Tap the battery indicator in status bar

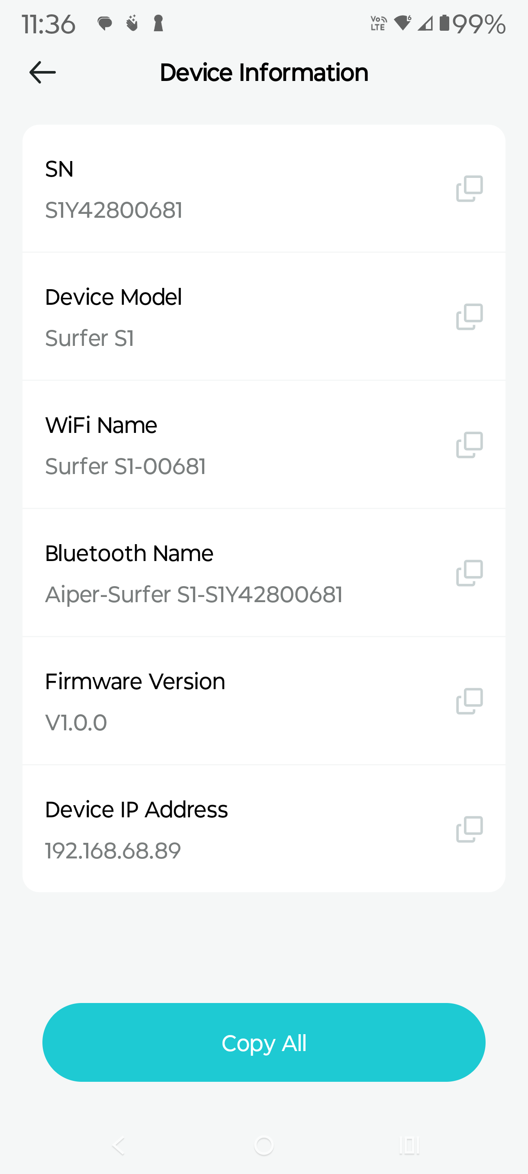coord(444,23)
